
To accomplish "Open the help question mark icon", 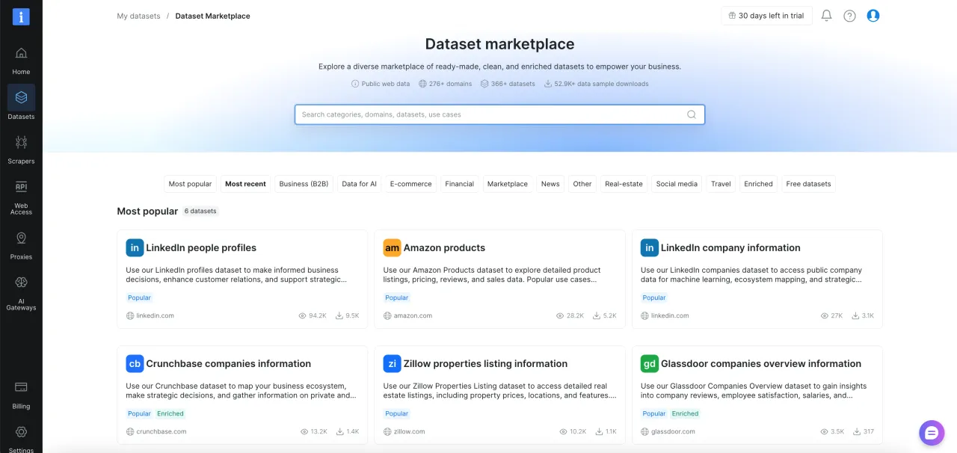I will [849, 16].
